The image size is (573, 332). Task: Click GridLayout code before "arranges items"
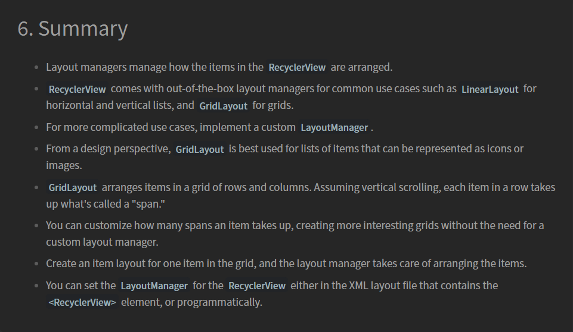pyautogui.click(x=72, y=188)
